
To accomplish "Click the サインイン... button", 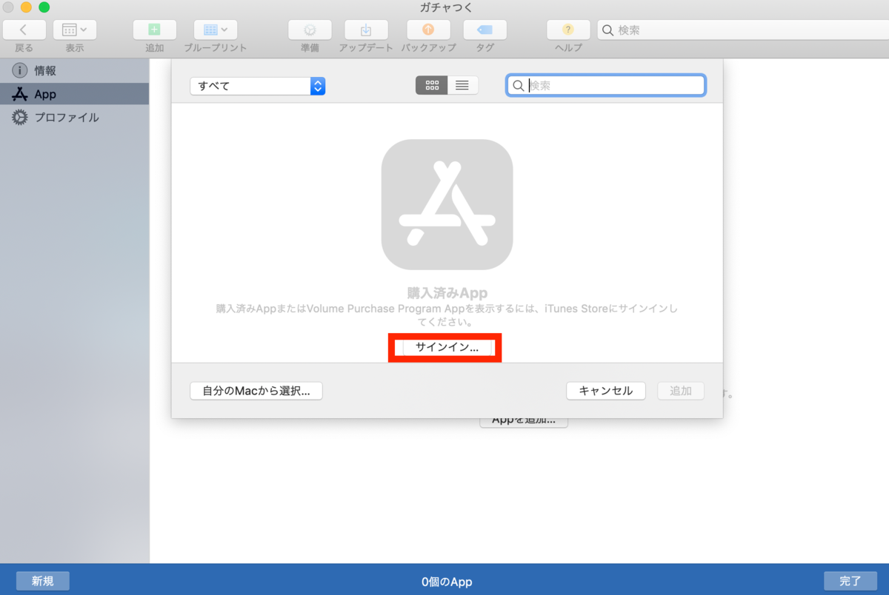I will (447, 346).
